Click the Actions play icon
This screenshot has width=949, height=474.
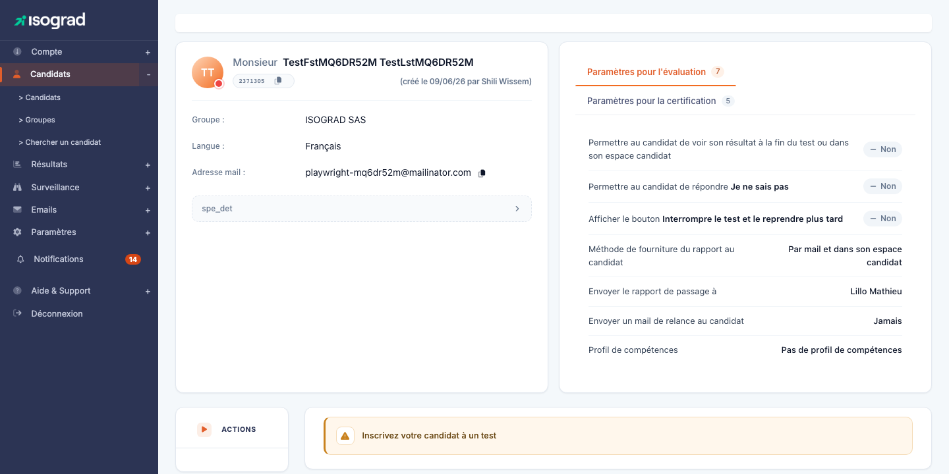[x=204, y=429]
